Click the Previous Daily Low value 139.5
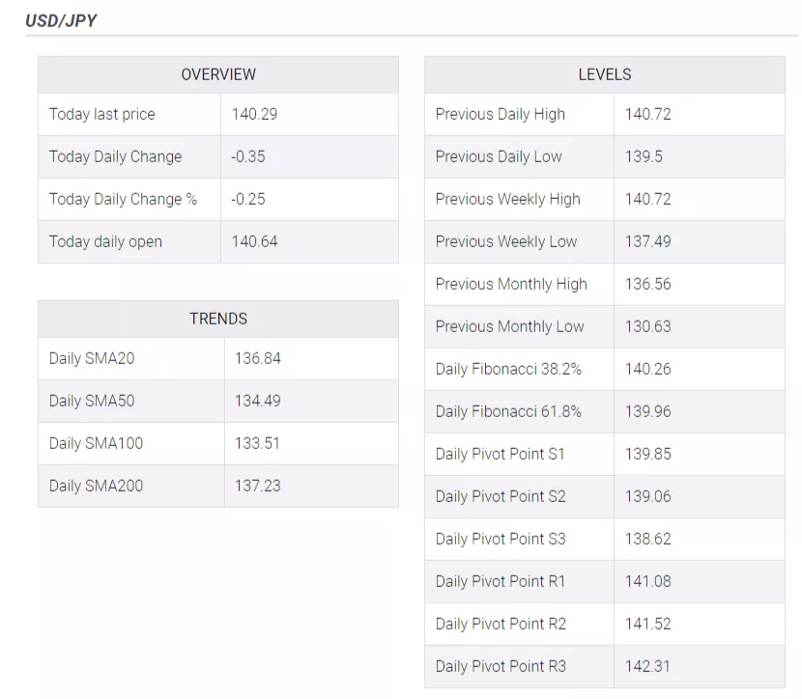The image size is (802, 699). (644, 156)
